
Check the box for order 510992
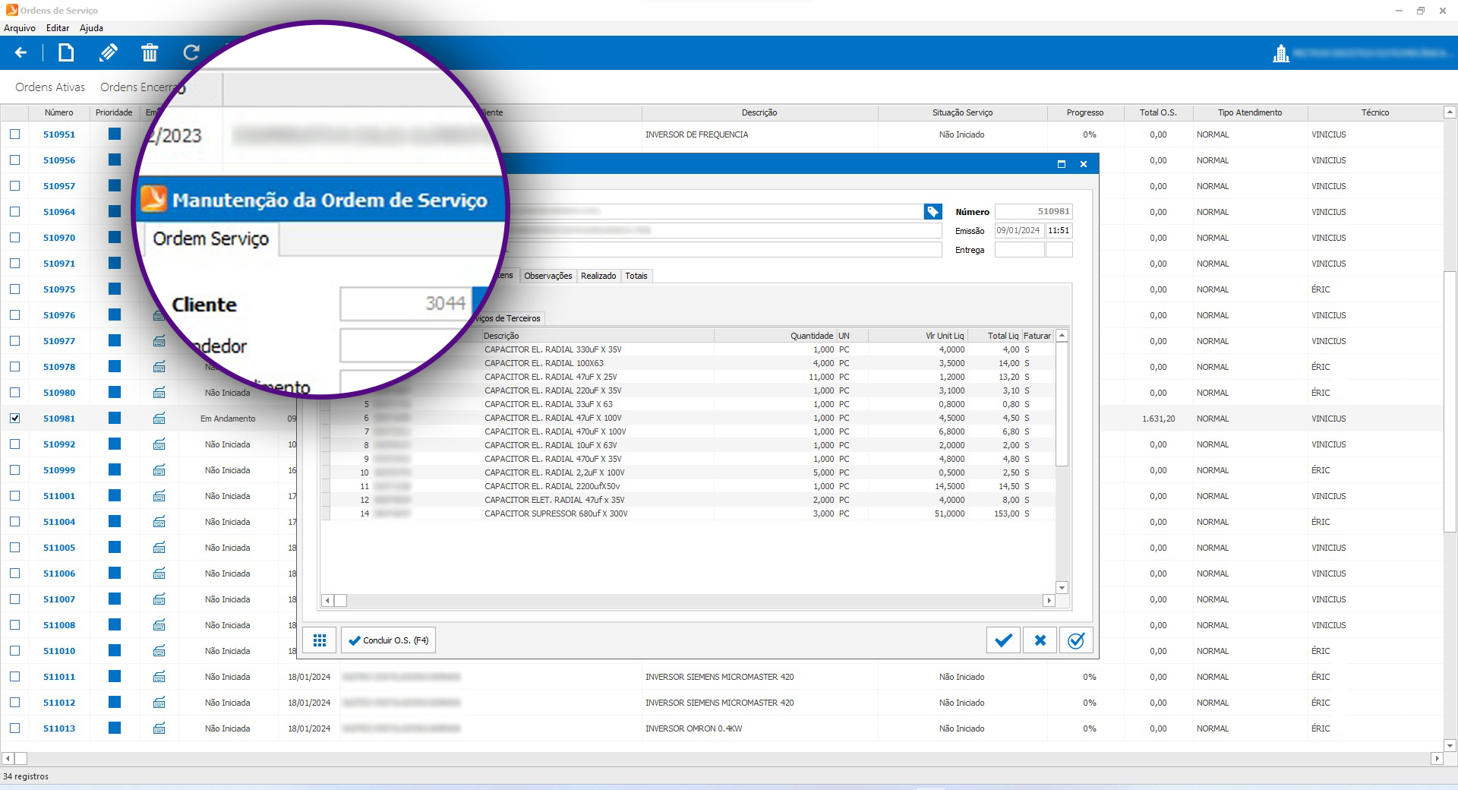14,444
